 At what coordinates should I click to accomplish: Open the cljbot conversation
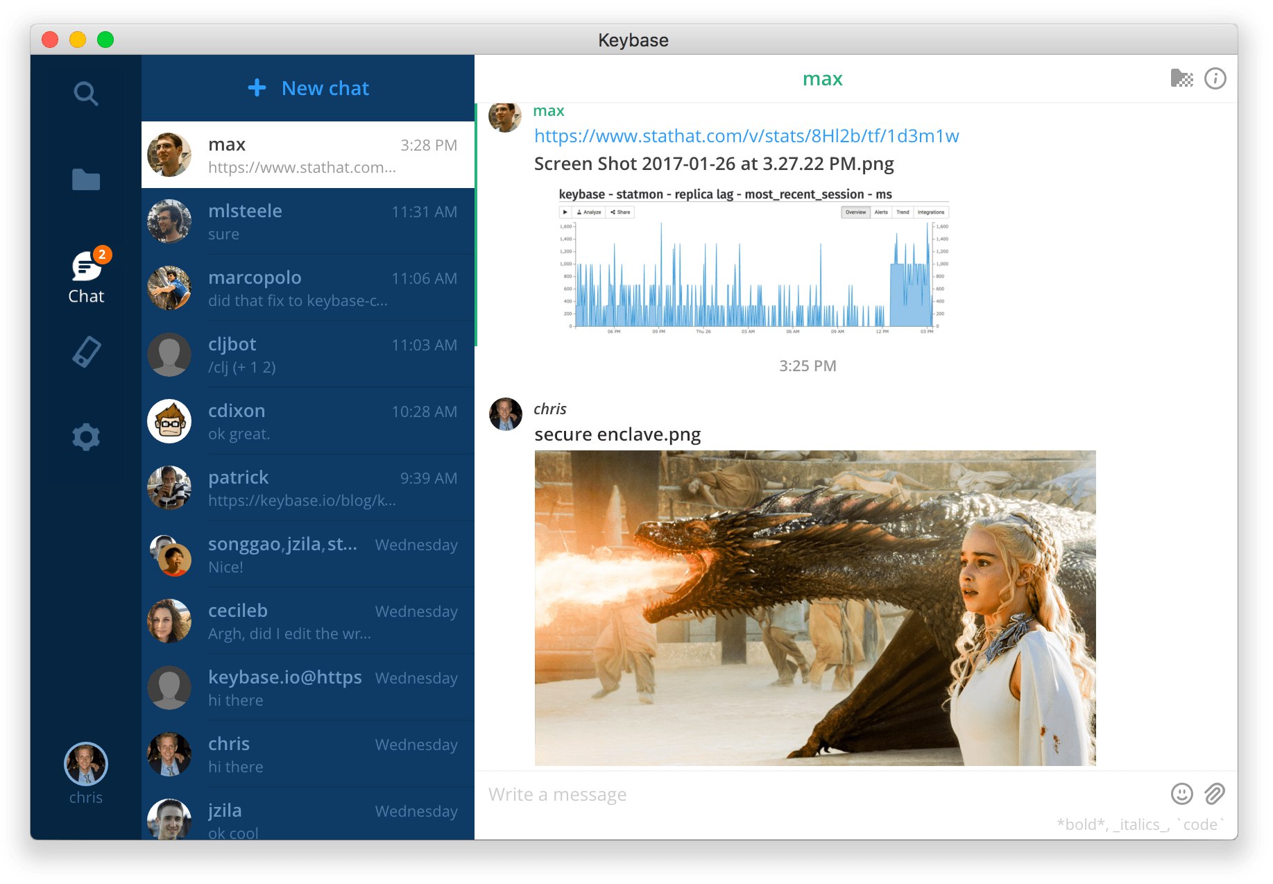pos(308,355)
